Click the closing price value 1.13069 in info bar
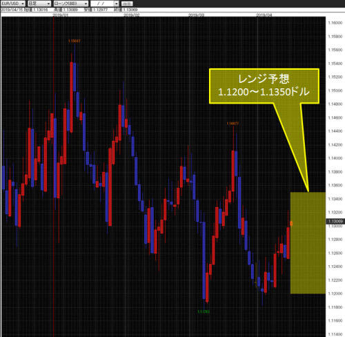The height and width of the screenshot is (337, 345). (x=130, y=10)
